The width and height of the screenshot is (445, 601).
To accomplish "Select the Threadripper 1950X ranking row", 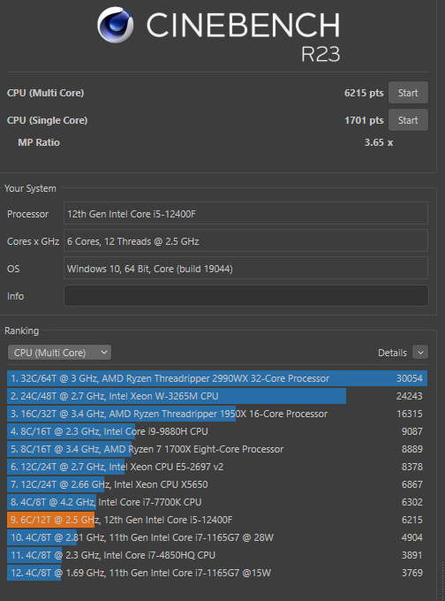I will click(x=217, y=414).
